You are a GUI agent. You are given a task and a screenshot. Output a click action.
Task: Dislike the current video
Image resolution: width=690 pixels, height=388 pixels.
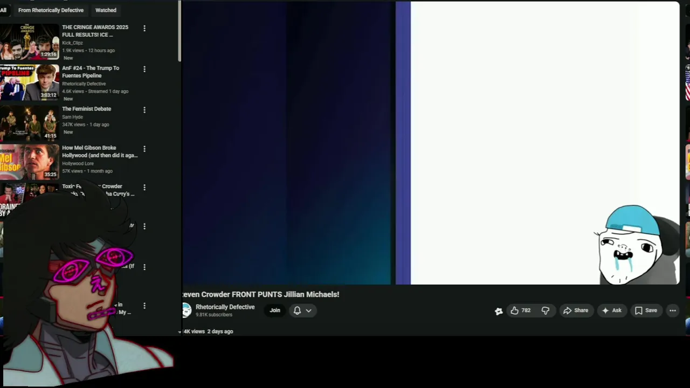(x=546, y=310)
